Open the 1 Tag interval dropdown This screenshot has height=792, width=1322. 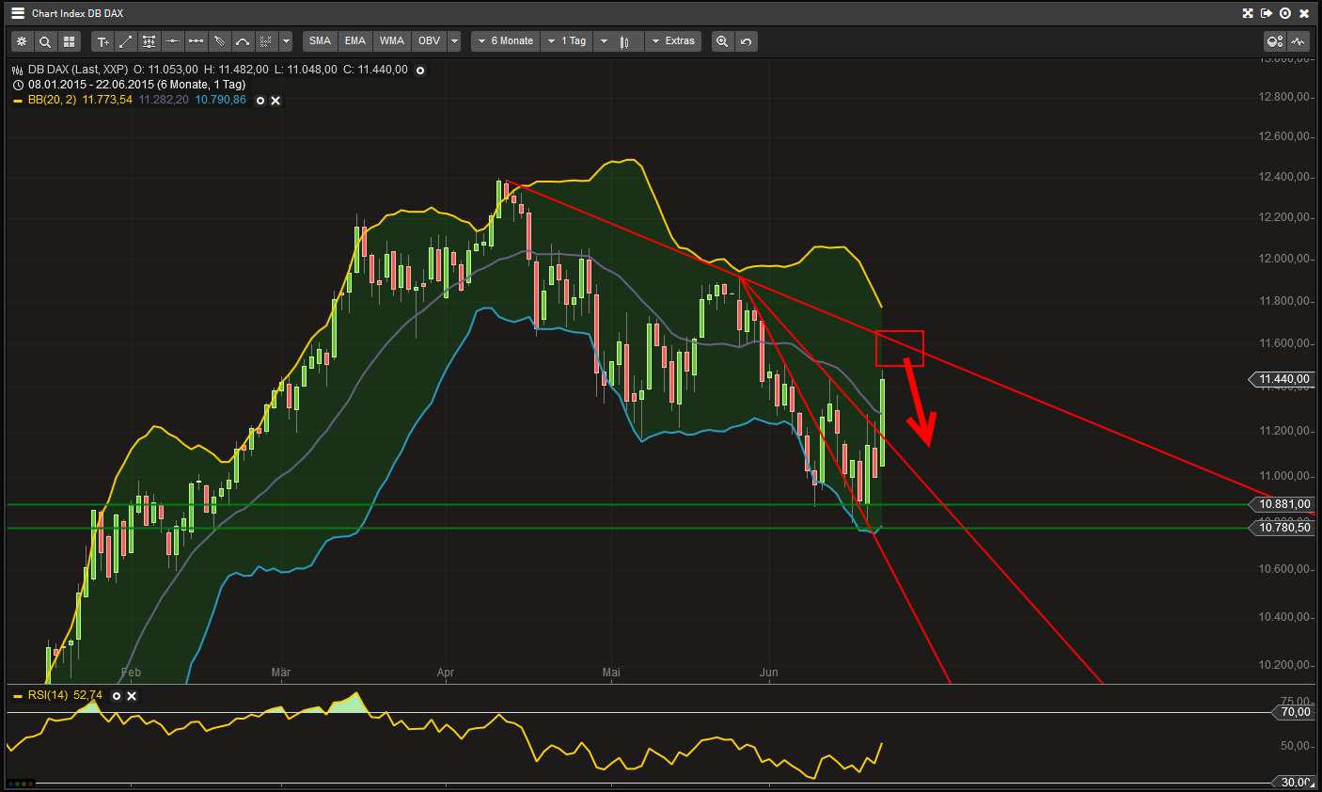coord(566,40)
